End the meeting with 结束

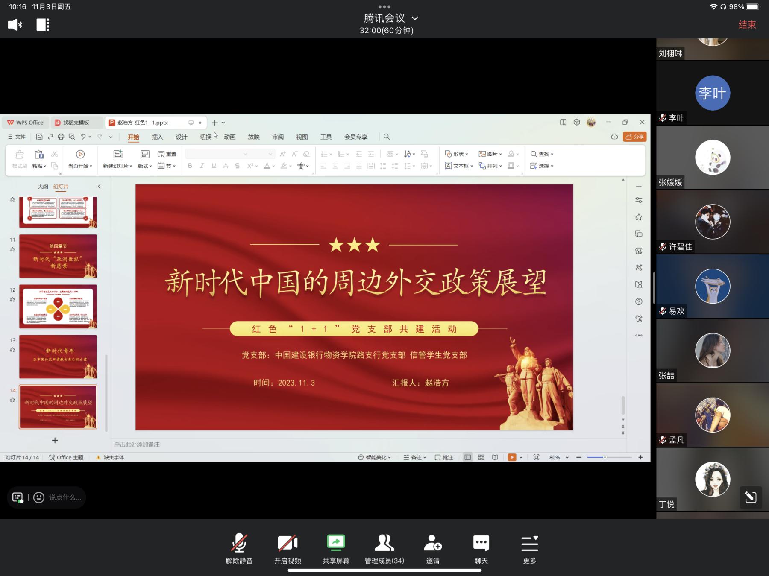pyautogui.click(x=747, y=25)
